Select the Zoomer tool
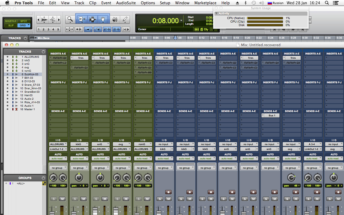This screenshot has width=344, height=215. click(x=70, y=19)
